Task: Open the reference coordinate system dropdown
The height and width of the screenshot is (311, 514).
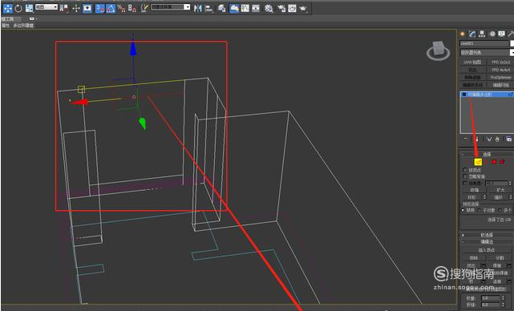Action: coord(47,7)
